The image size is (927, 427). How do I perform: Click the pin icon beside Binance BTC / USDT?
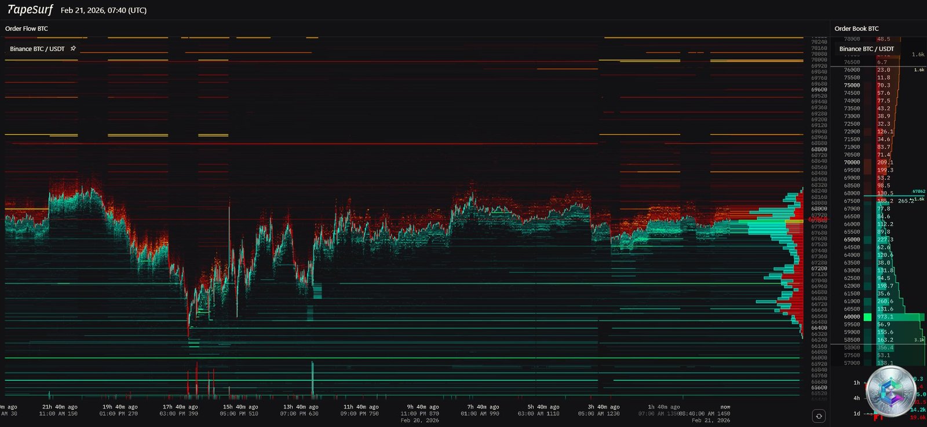73,49
